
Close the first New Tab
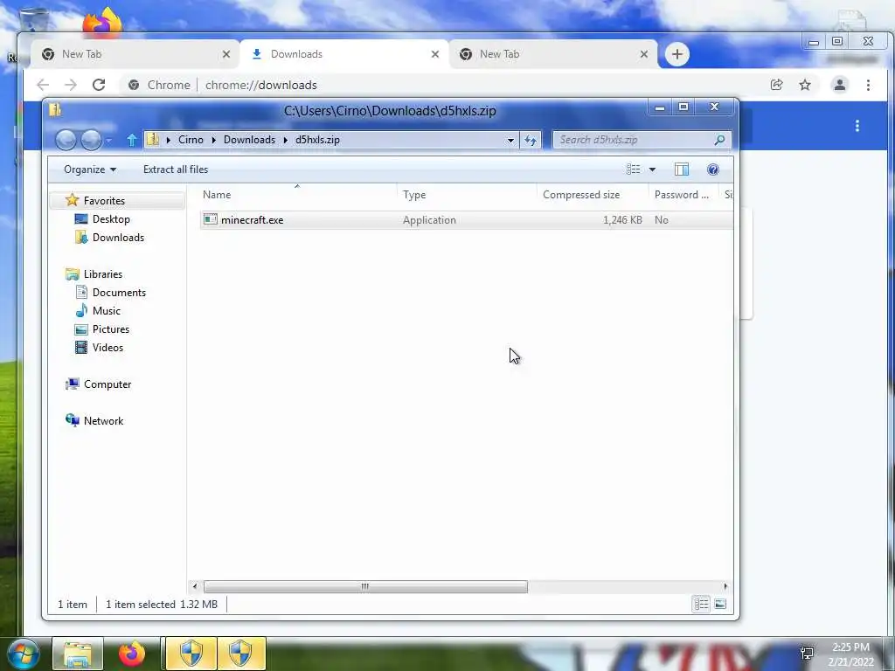pos(226,54)
